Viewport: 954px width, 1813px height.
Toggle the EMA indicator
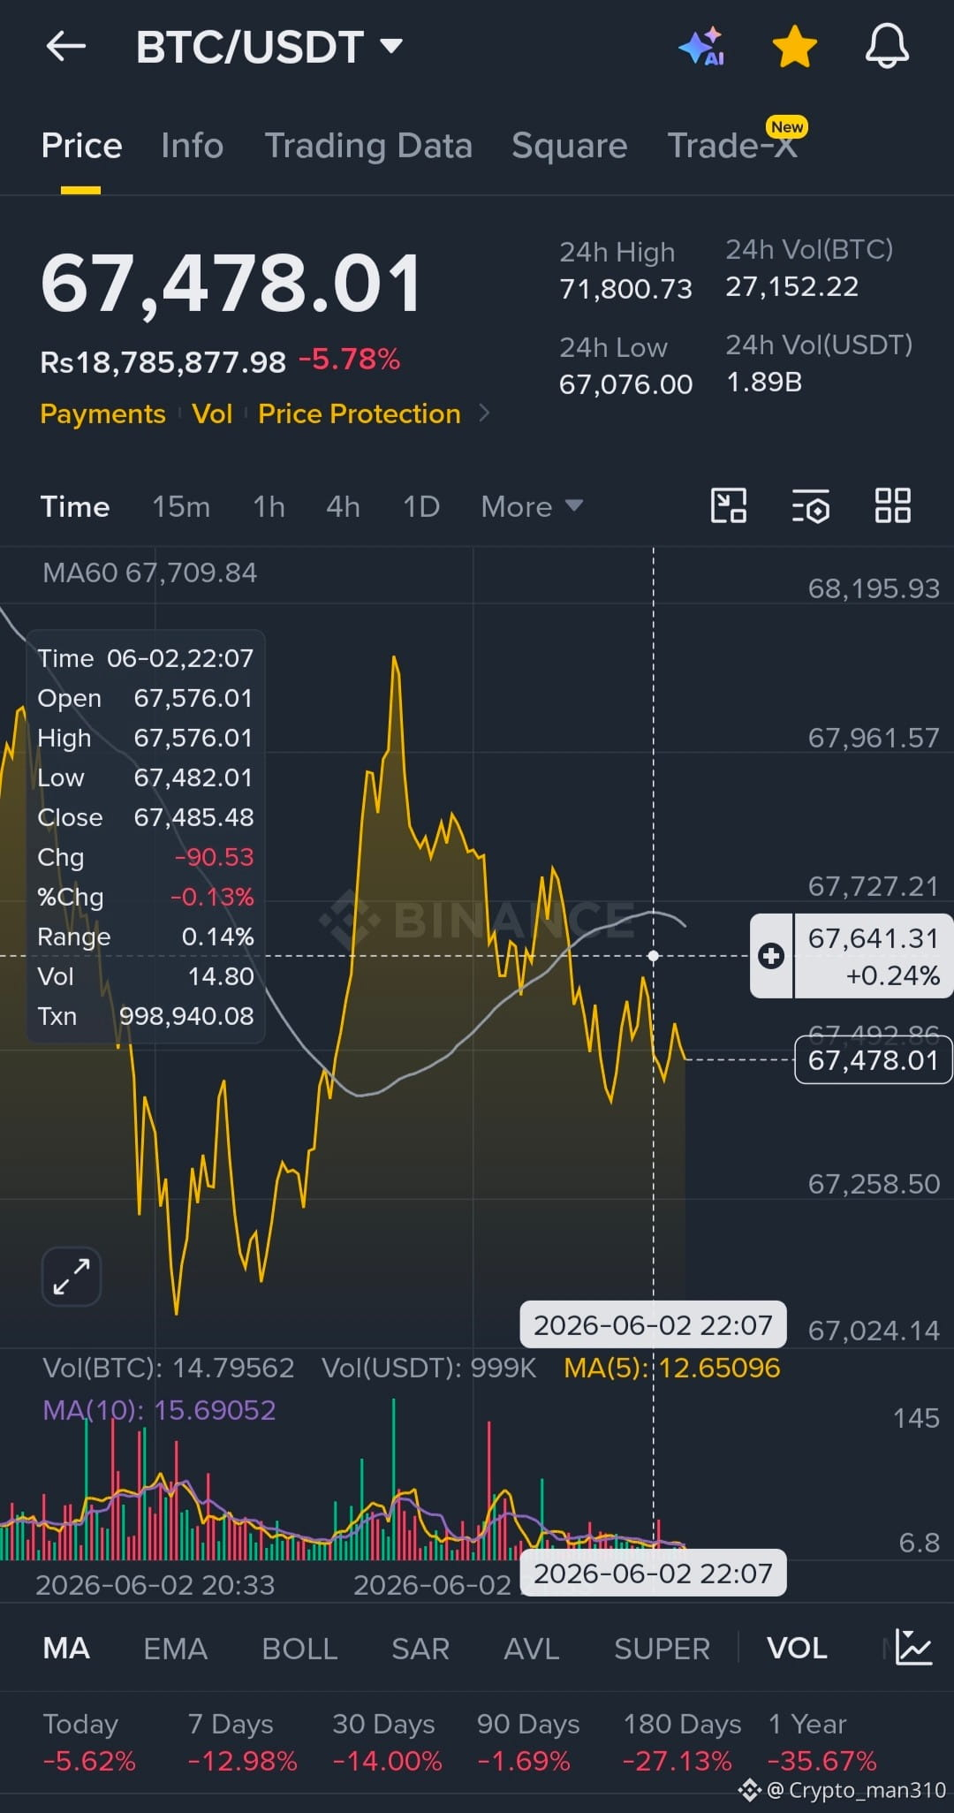pyautogui.click(x=175, y=1649)
